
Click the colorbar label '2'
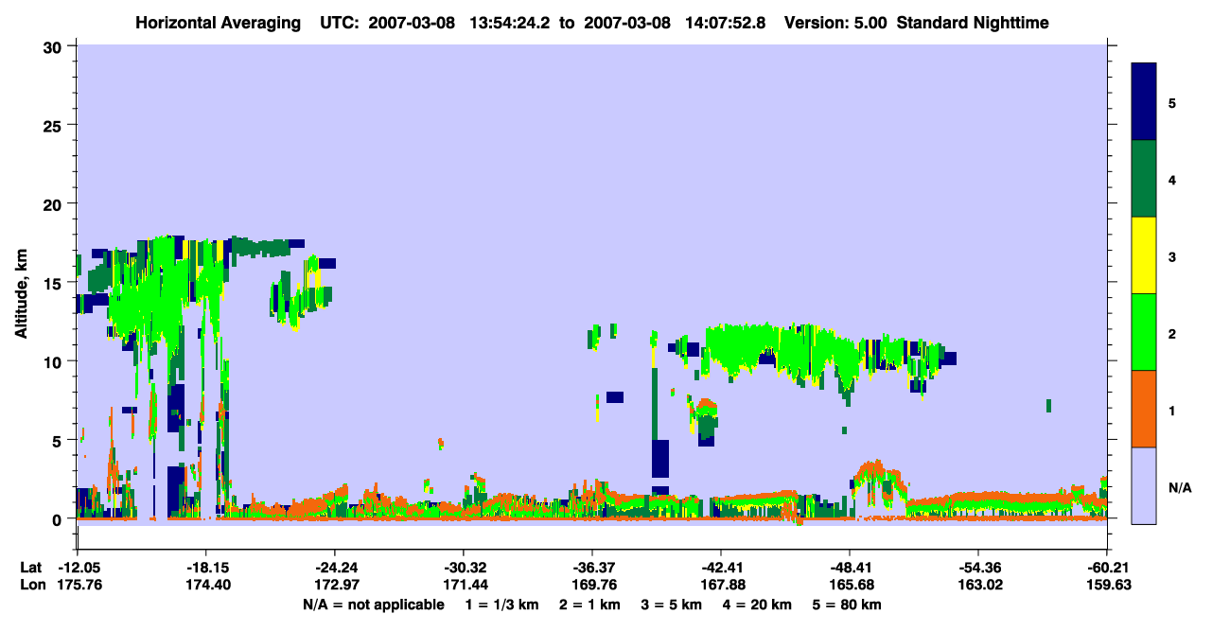coord(1172,333)
